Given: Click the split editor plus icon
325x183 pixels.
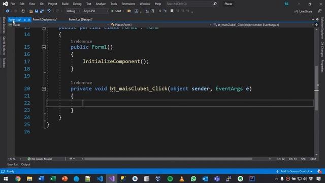Looking at the screenshot, I should [316, 25].
